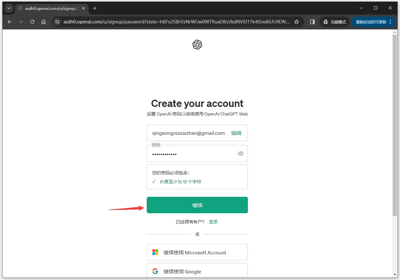This screenshot has height=280, width=400.
Task: Click the address bar URL
Action: [x=176, y=22]
